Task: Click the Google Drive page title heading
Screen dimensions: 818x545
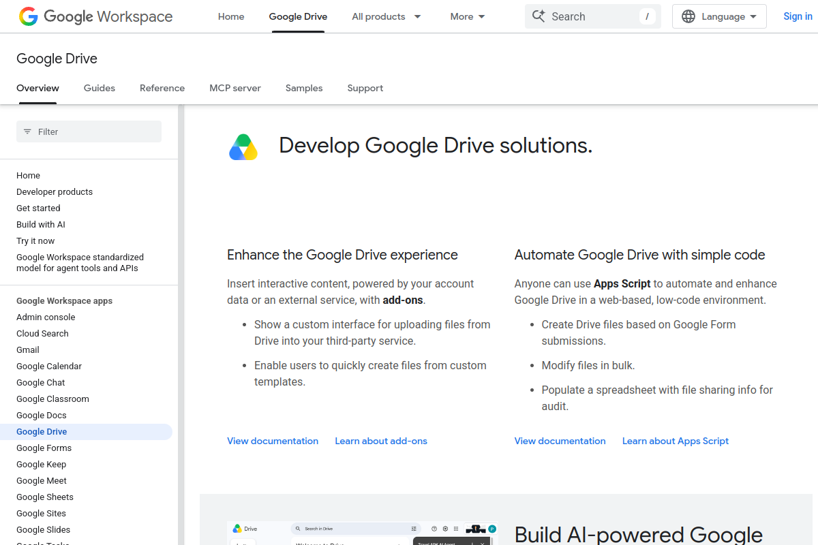Action: (x=57, y=59)
